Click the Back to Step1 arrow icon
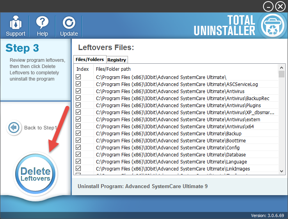This screenshot has width=288, height=219. pyautogui.click(x=14, y=127)
